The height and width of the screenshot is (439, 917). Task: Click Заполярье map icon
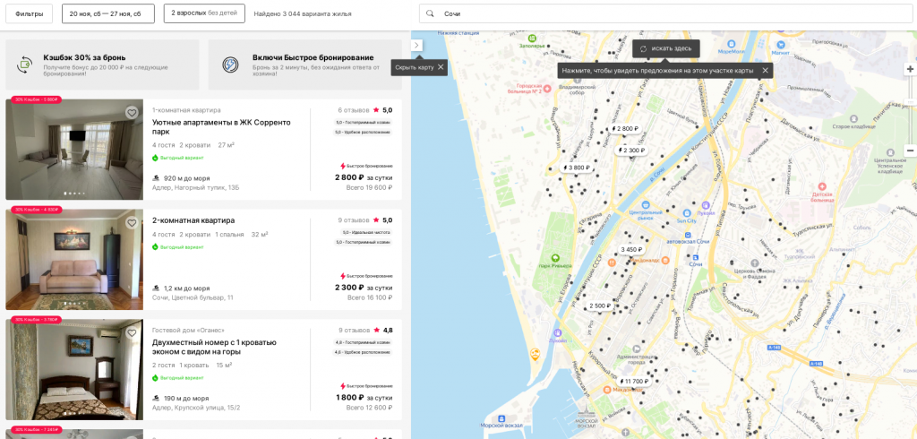pyautogui.click(x=534, y=37)
